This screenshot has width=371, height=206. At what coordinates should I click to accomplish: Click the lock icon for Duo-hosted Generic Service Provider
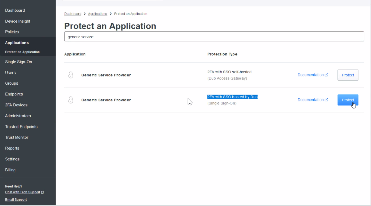point(71,100)
